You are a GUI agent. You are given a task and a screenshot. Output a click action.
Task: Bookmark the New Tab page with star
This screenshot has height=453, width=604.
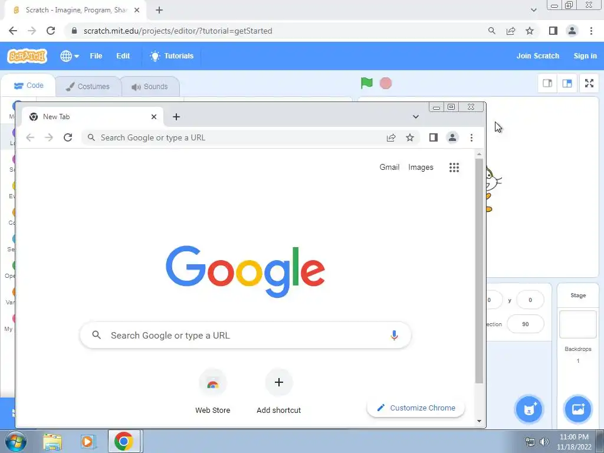410,137
